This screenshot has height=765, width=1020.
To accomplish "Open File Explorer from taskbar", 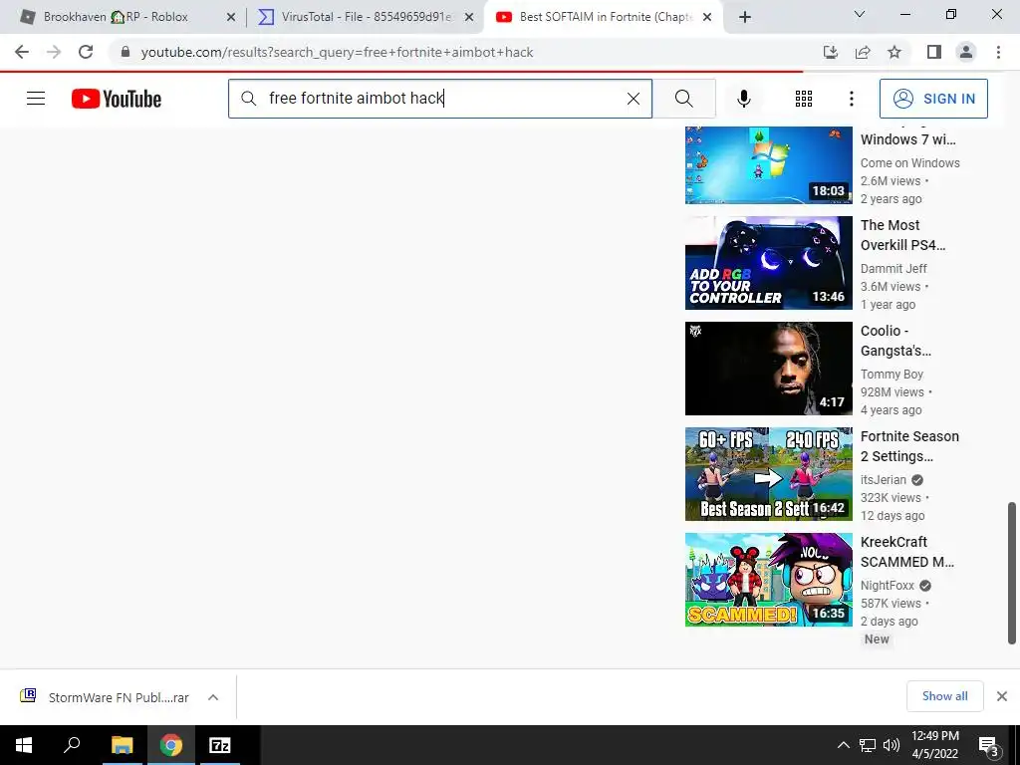I will (x=122, y=745).
